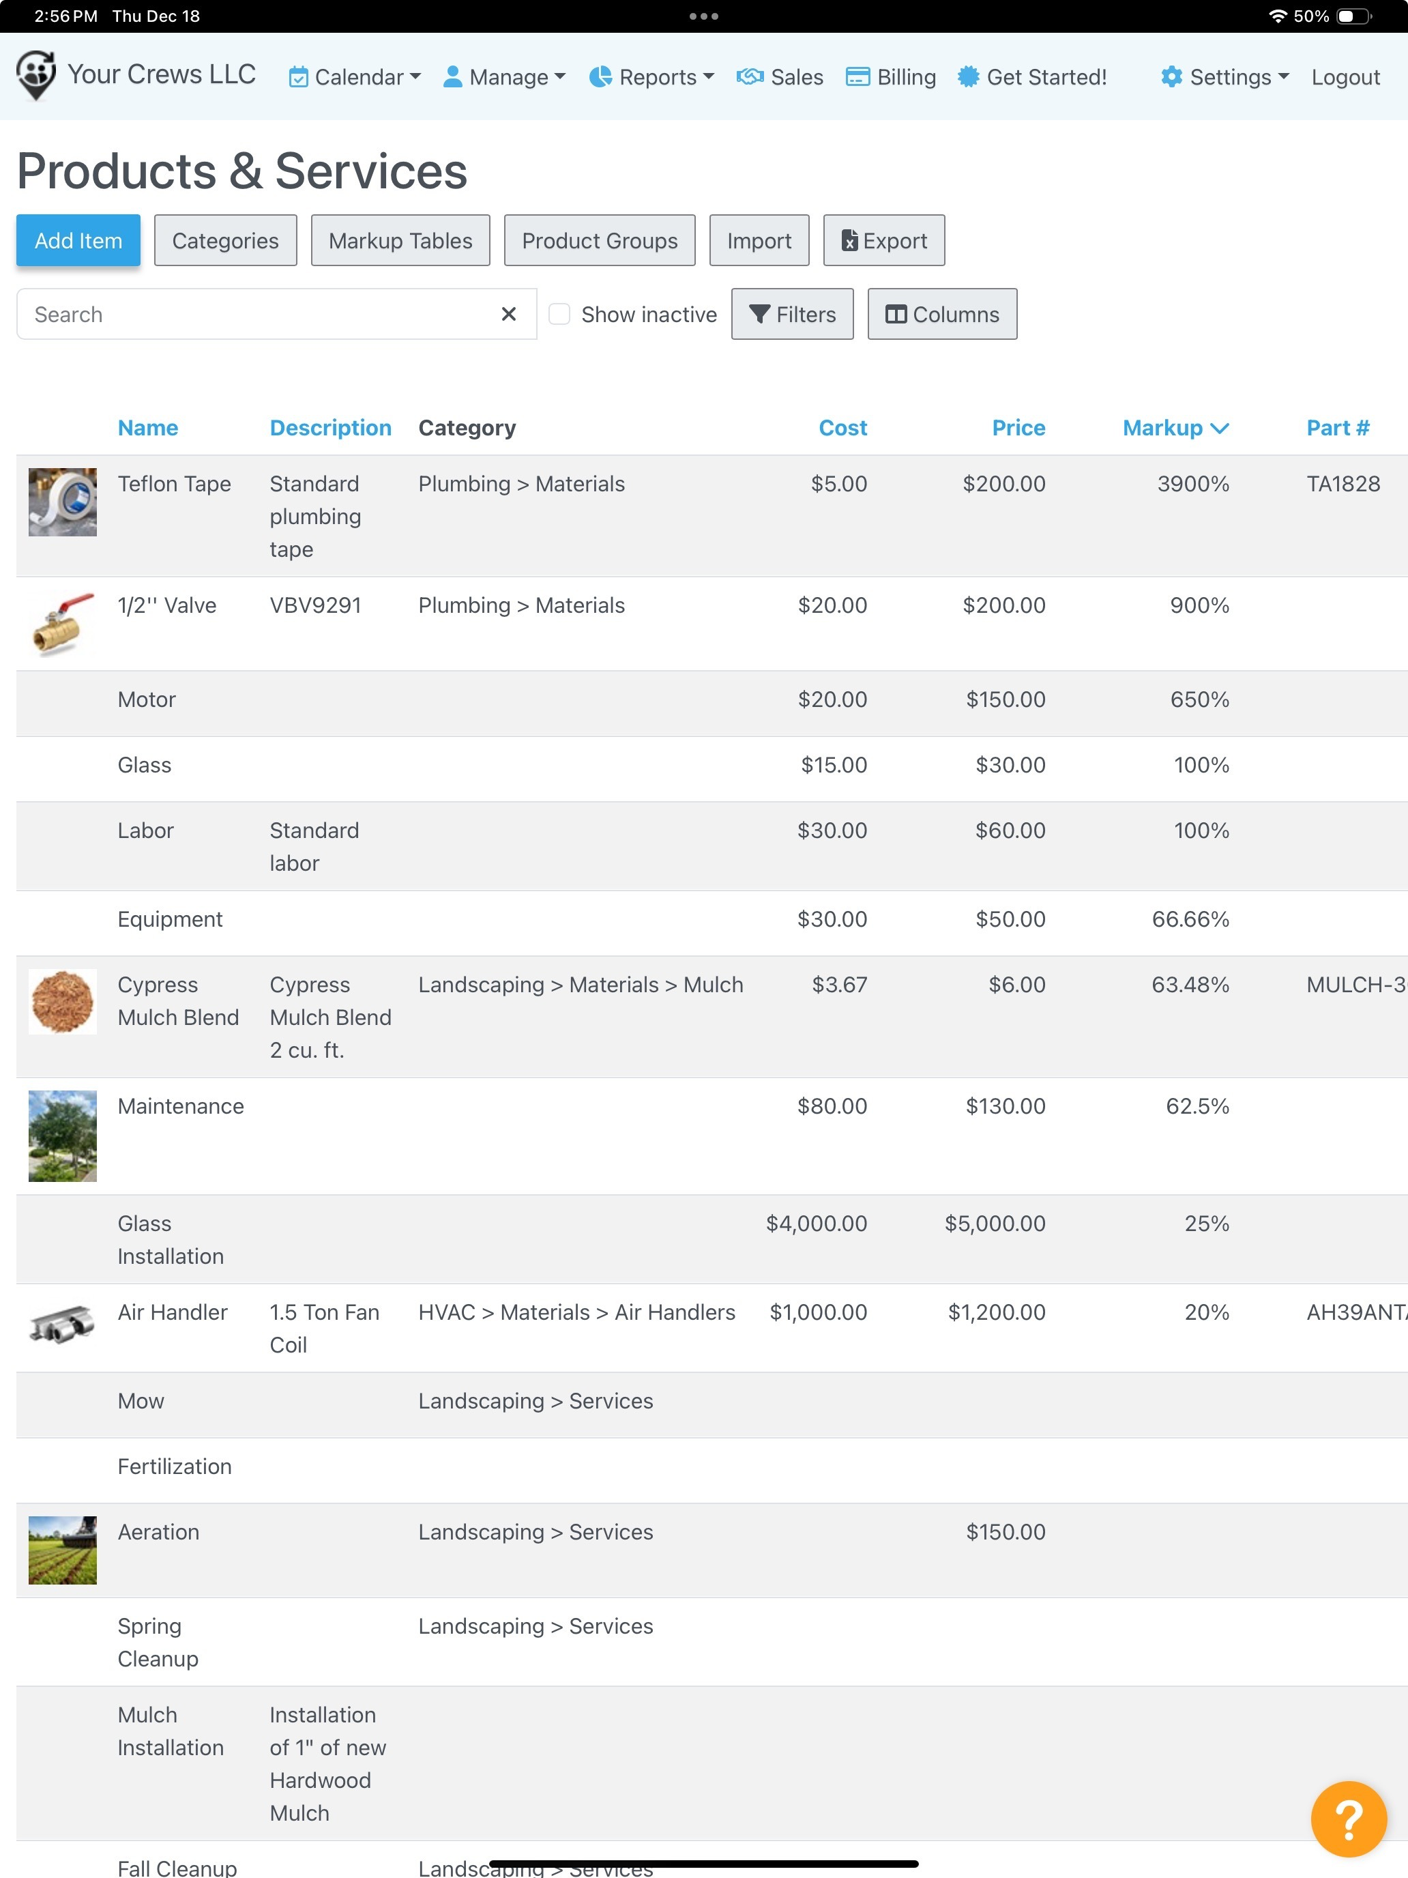This screenshot has width=1408, height=1878.
Task: Click Landscaping > Materials > Mulch category
Action: (x=581, y=985)
